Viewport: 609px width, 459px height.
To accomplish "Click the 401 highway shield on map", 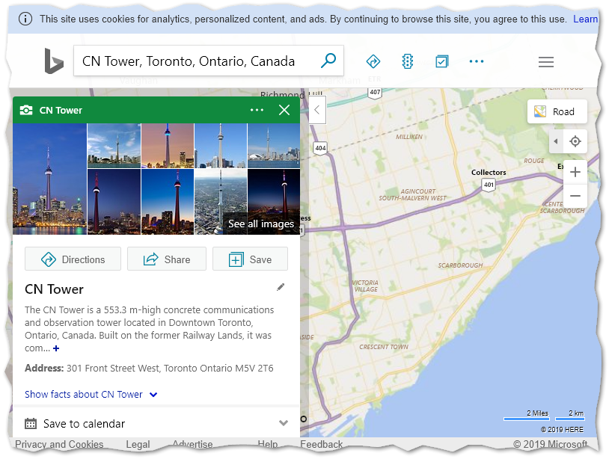I will (x=489, y=185).
